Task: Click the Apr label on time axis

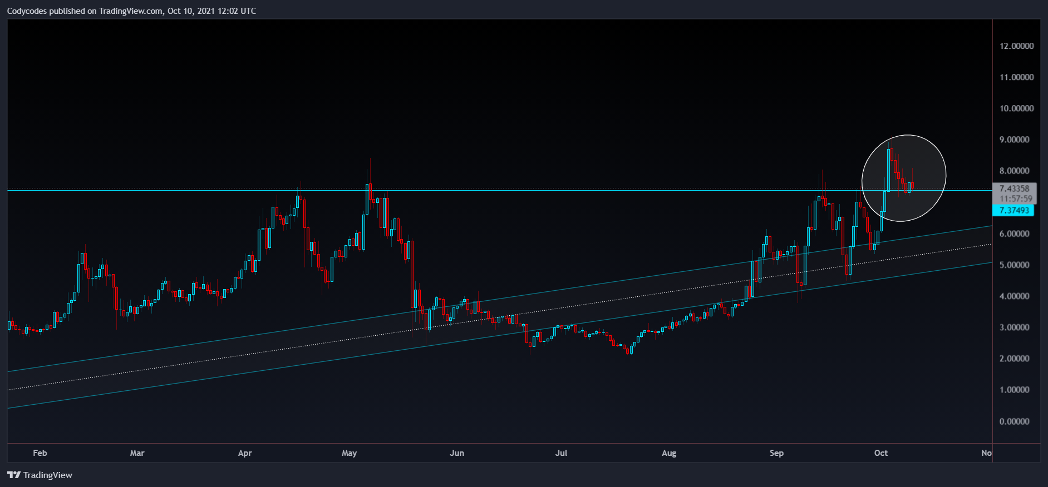Action: (245, 453)
